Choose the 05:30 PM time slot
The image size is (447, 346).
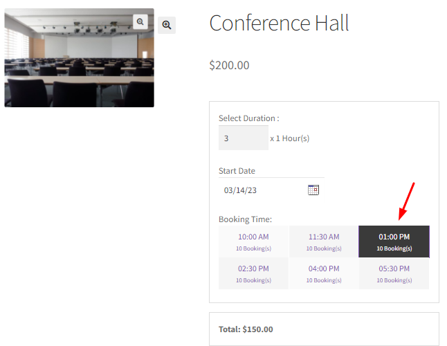coord(394,273)
